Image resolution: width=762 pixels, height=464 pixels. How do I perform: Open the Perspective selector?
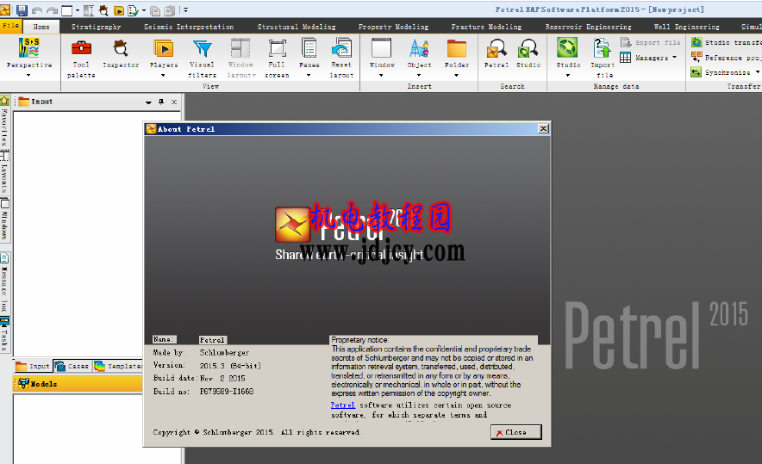29,53
